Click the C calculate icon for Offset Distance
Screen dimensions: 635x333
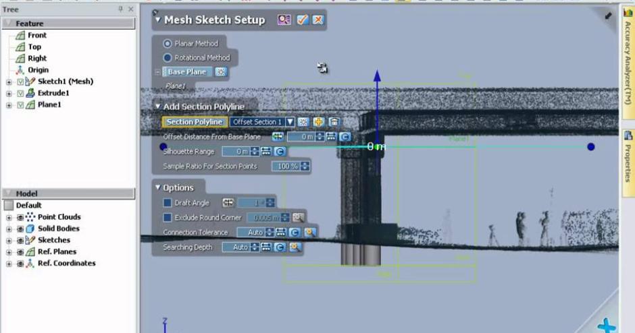(x=345, y=137)
